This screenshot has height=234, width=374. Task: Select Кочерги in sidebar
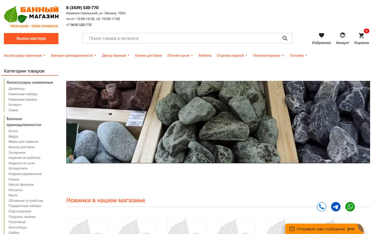15,105
